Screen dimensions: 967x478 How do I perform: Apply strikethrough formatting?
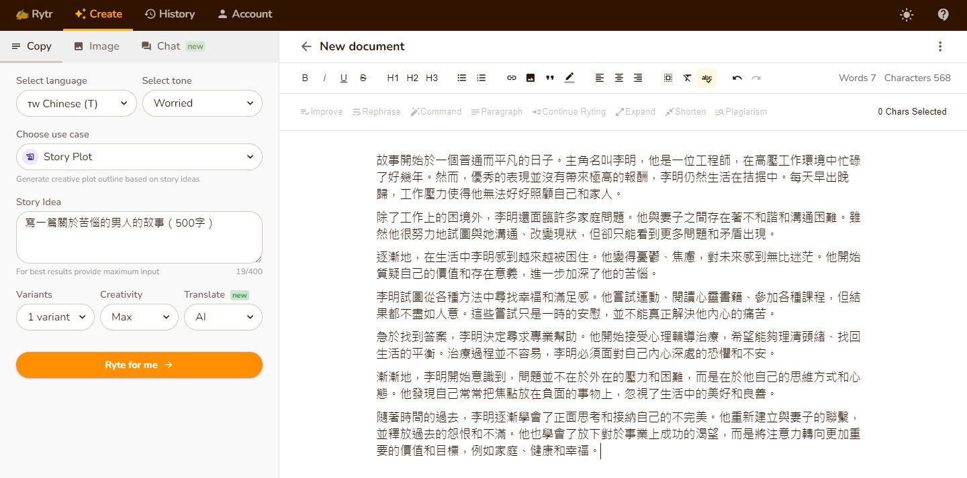[363, 78]
